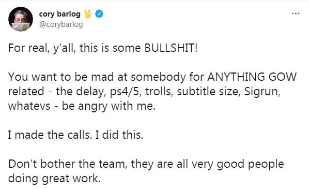Click the "cory barlog" display name

[x=60, y=14]
